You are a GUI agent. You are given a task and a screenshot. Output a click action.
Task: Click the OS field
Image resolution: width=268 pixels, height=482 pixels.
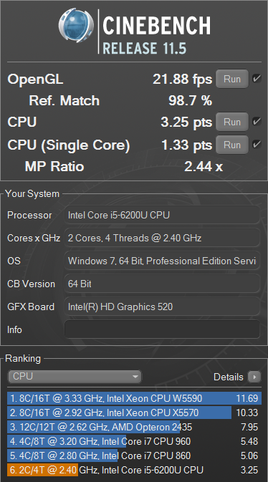pyautogui.click(x=162, y=261)
